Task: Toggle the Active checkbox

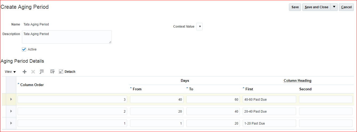Action: pyautogui.click(x=24, y=49)
